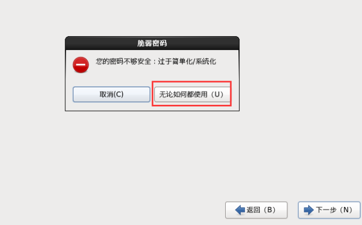Click the 取消(C) cancel button
The height and width of the screenshot is (225, 362).
point(112,94)
